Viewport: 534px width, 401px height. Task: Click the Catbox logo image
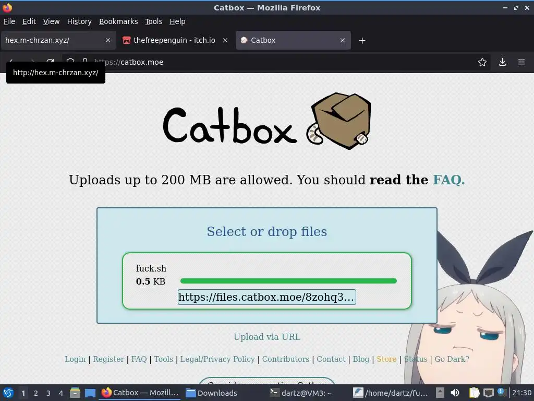(x=267, y=121)
